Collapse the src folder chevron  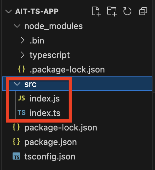click(17, 84)
